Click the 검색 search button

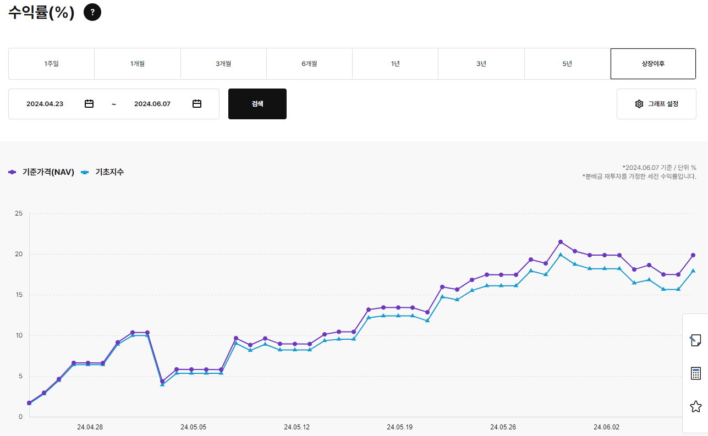[x=257, y=104]
